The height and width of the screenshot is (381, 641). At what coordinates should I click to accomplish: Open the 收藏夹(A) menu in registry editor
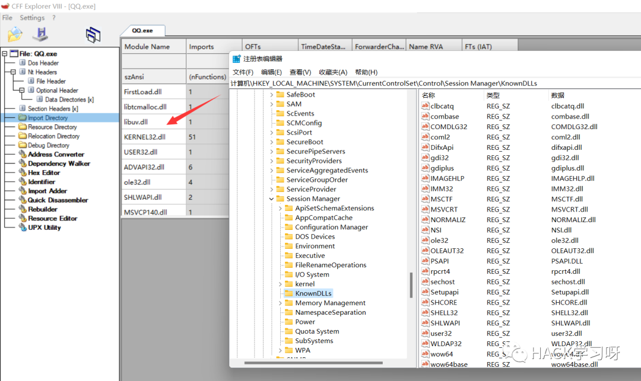333,72
